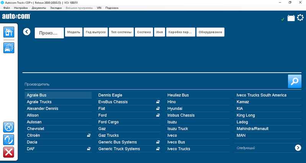Choose Isuzu Truck entry
Screen dimensions: 306x163
click(198, 129)
